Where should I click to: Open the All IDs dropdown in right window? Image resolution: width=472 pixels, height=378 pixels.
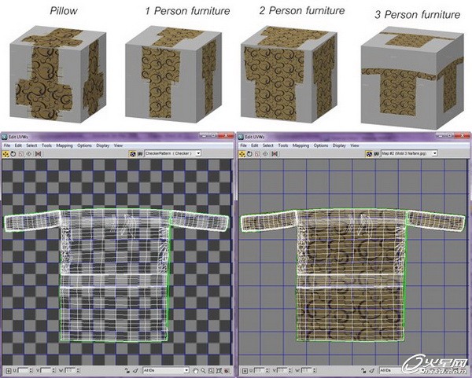[402, 370]
